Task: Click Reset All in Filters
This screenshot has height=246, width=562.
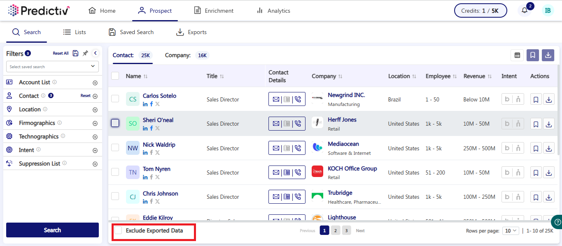Action: click(61, 53)
